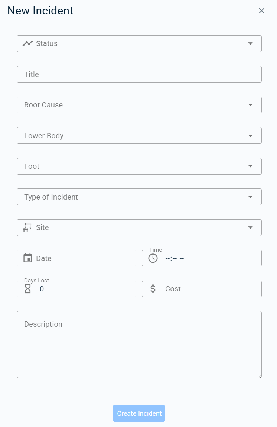
Task: Focus the Time input field
Action: [x=202, y=258]
